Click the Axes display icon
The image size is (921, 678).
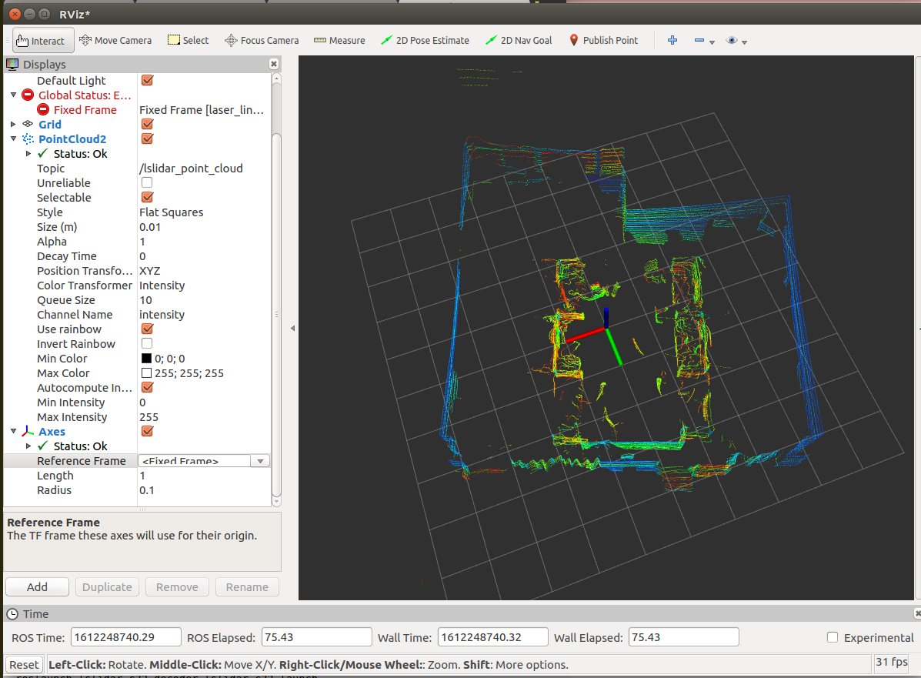coord(28,431)
